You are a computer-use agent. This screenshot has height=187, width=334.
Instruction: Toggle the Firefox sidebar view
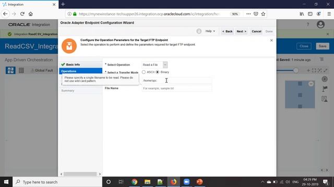click(x=310, y=14)
